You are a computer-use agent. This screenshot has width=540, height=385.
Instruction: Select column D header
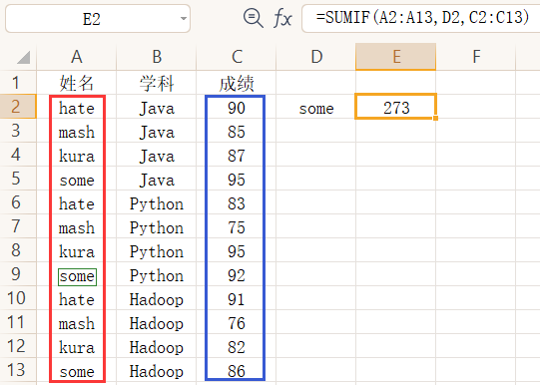pos(316,57)
